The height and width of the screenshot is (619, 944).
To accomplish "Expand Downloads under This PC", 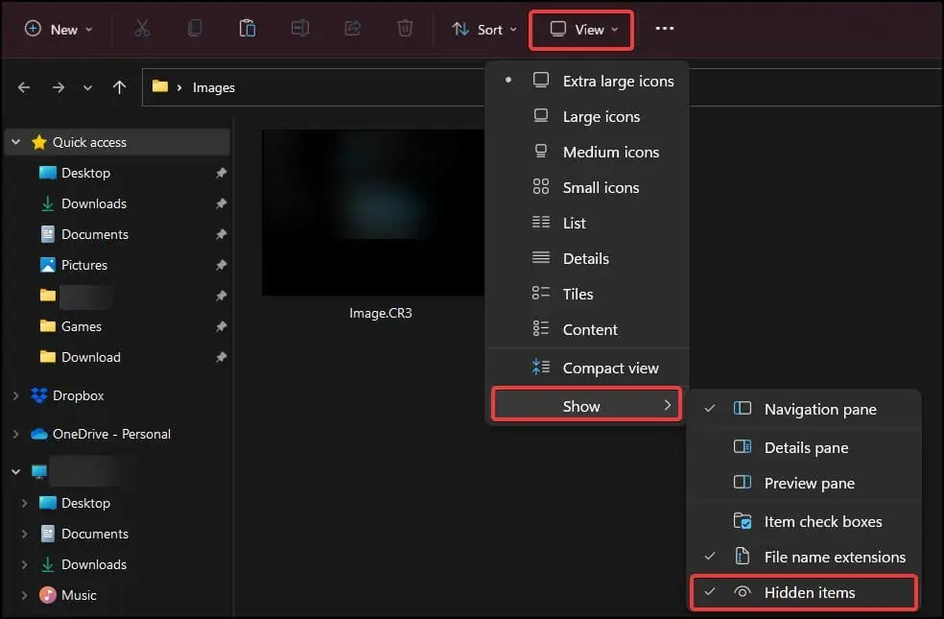I will coord(25,564).
